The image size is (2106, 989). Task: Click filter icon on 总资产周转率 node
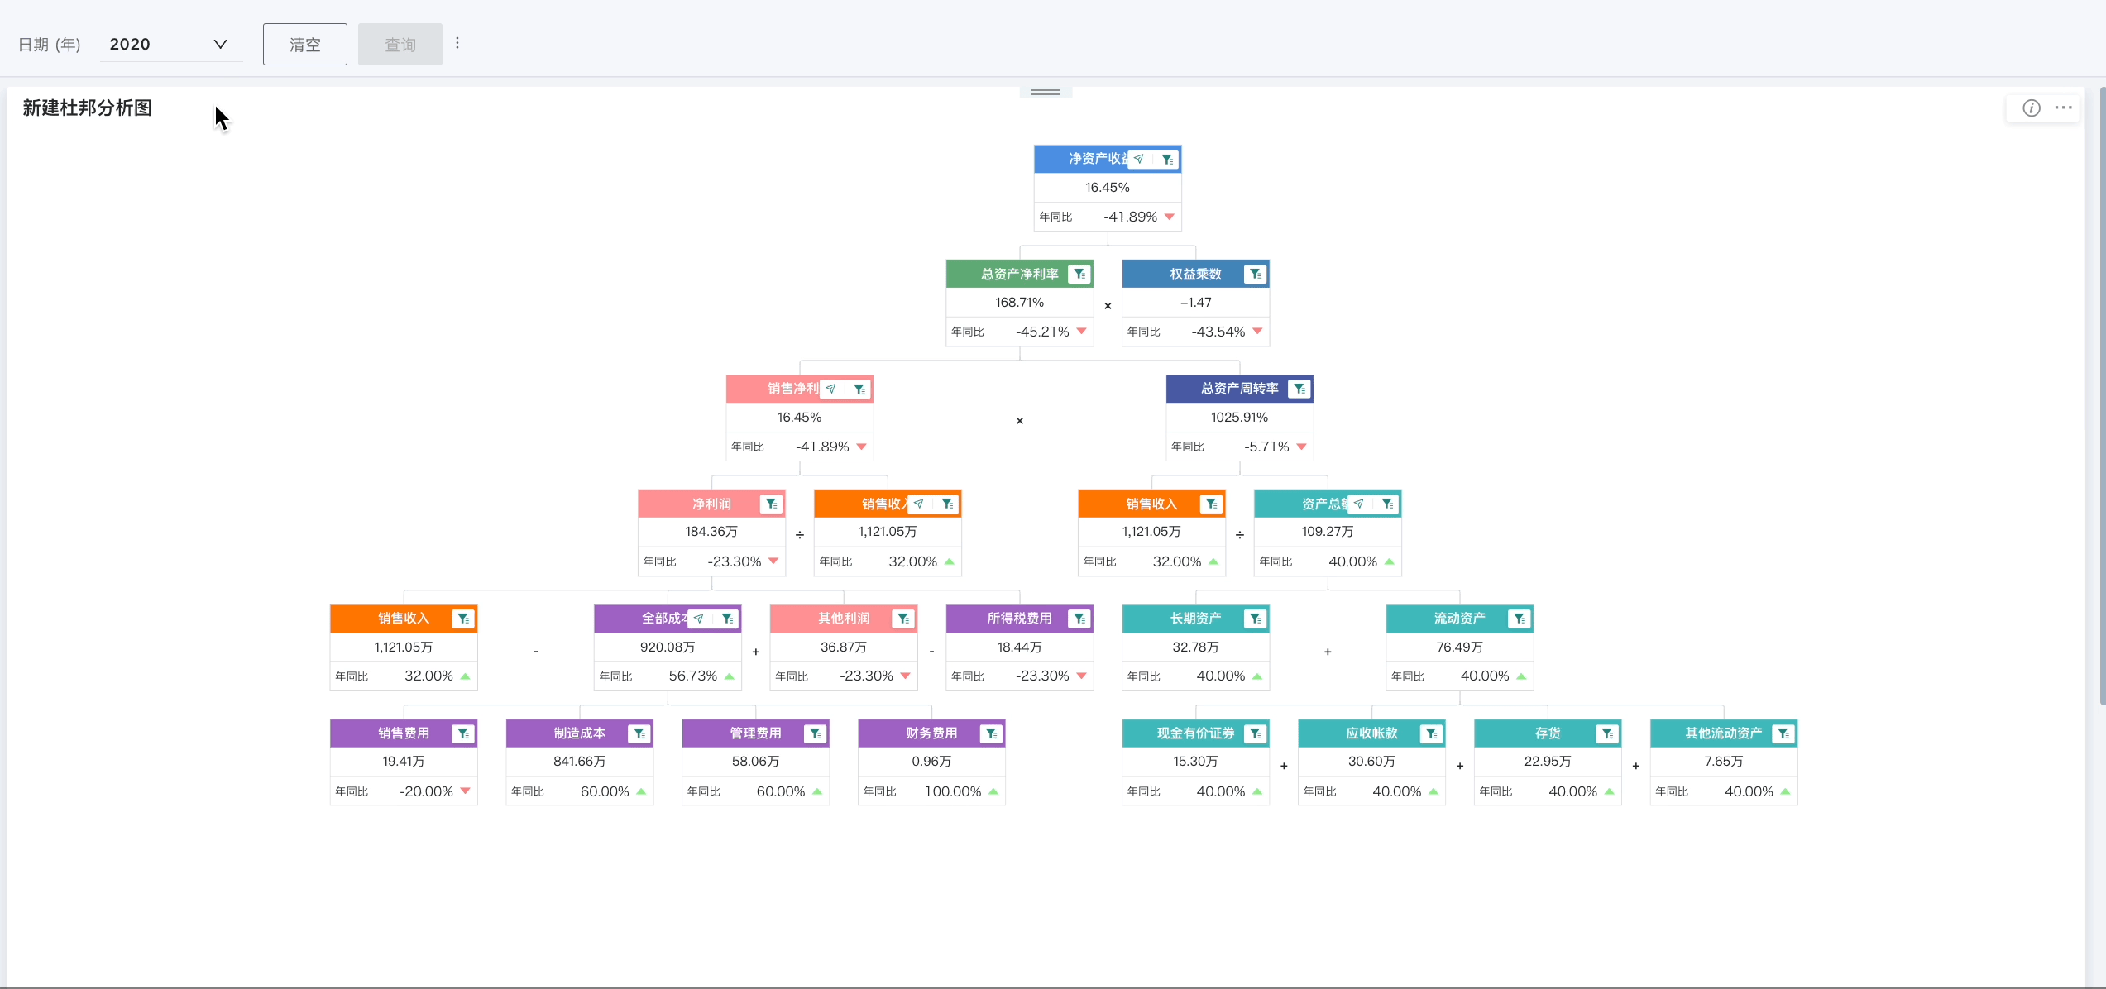(x=1299, y=389)
